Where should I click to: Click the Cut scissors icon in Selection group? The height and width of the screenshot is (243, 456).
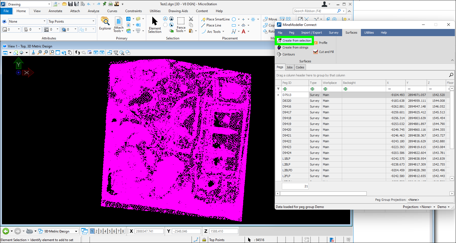click(x=191, y=19)
